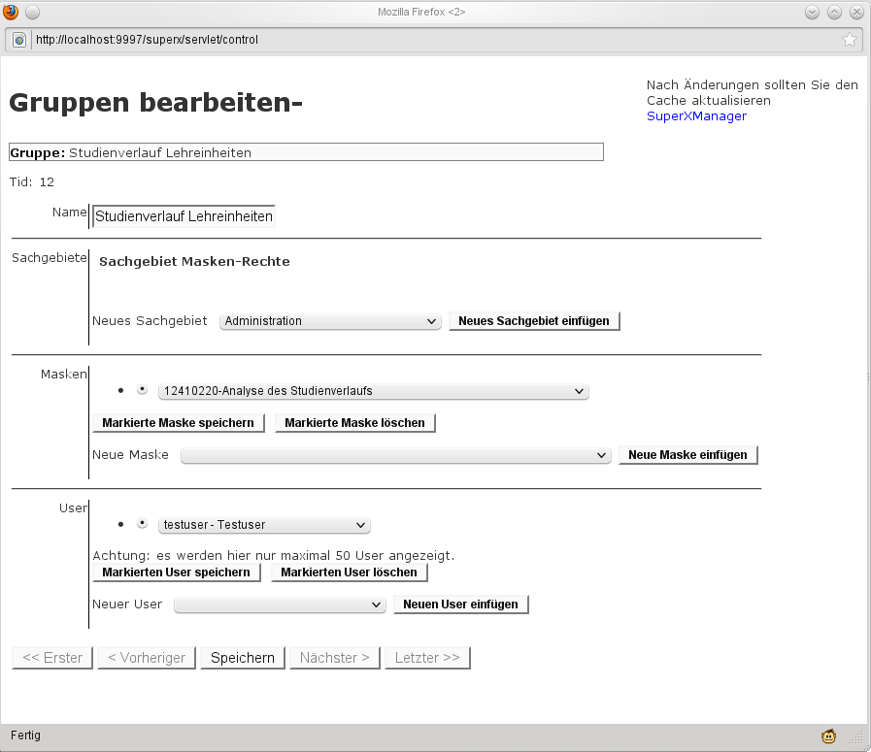Click the Gruppe: Studienverlauf Lehreinheiten box
The width and height of the screenshot is (871, 752).
click(306, 152)
